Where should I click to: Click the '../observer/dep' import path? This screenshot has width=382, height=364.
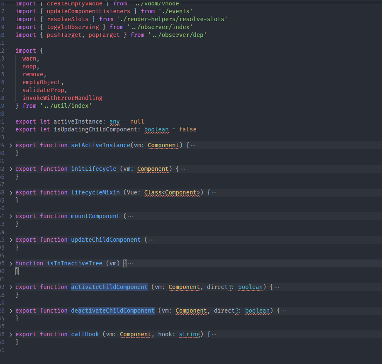tap(178, 35)
